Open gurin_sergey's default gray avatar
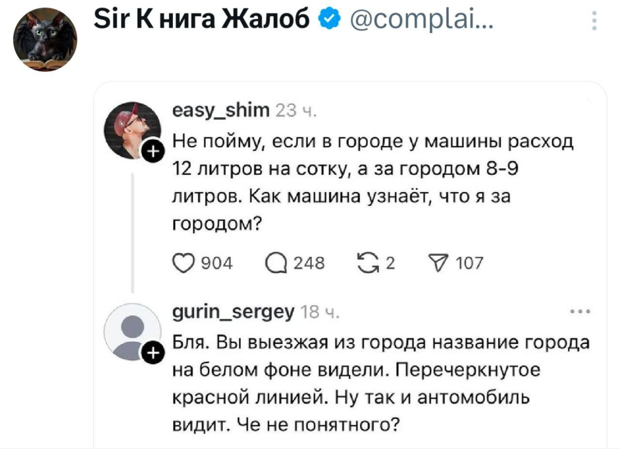 pyautogui.click(x=132, y=332)
